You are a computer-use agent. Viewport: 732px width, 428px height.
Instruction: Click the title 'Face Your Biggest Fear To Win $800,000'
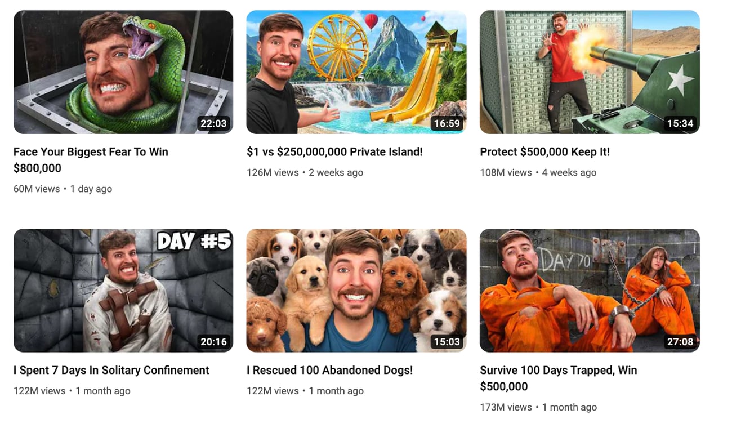click(x=91, y=160)
